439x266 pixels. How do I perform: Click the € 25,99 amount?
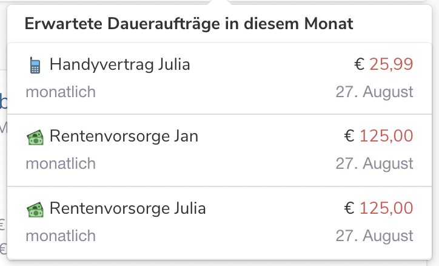pyautogui.click(x=384, y=64)
